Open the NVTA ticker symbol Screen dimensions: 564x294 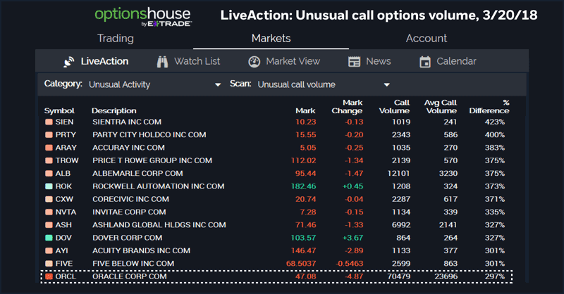(65, 212)
